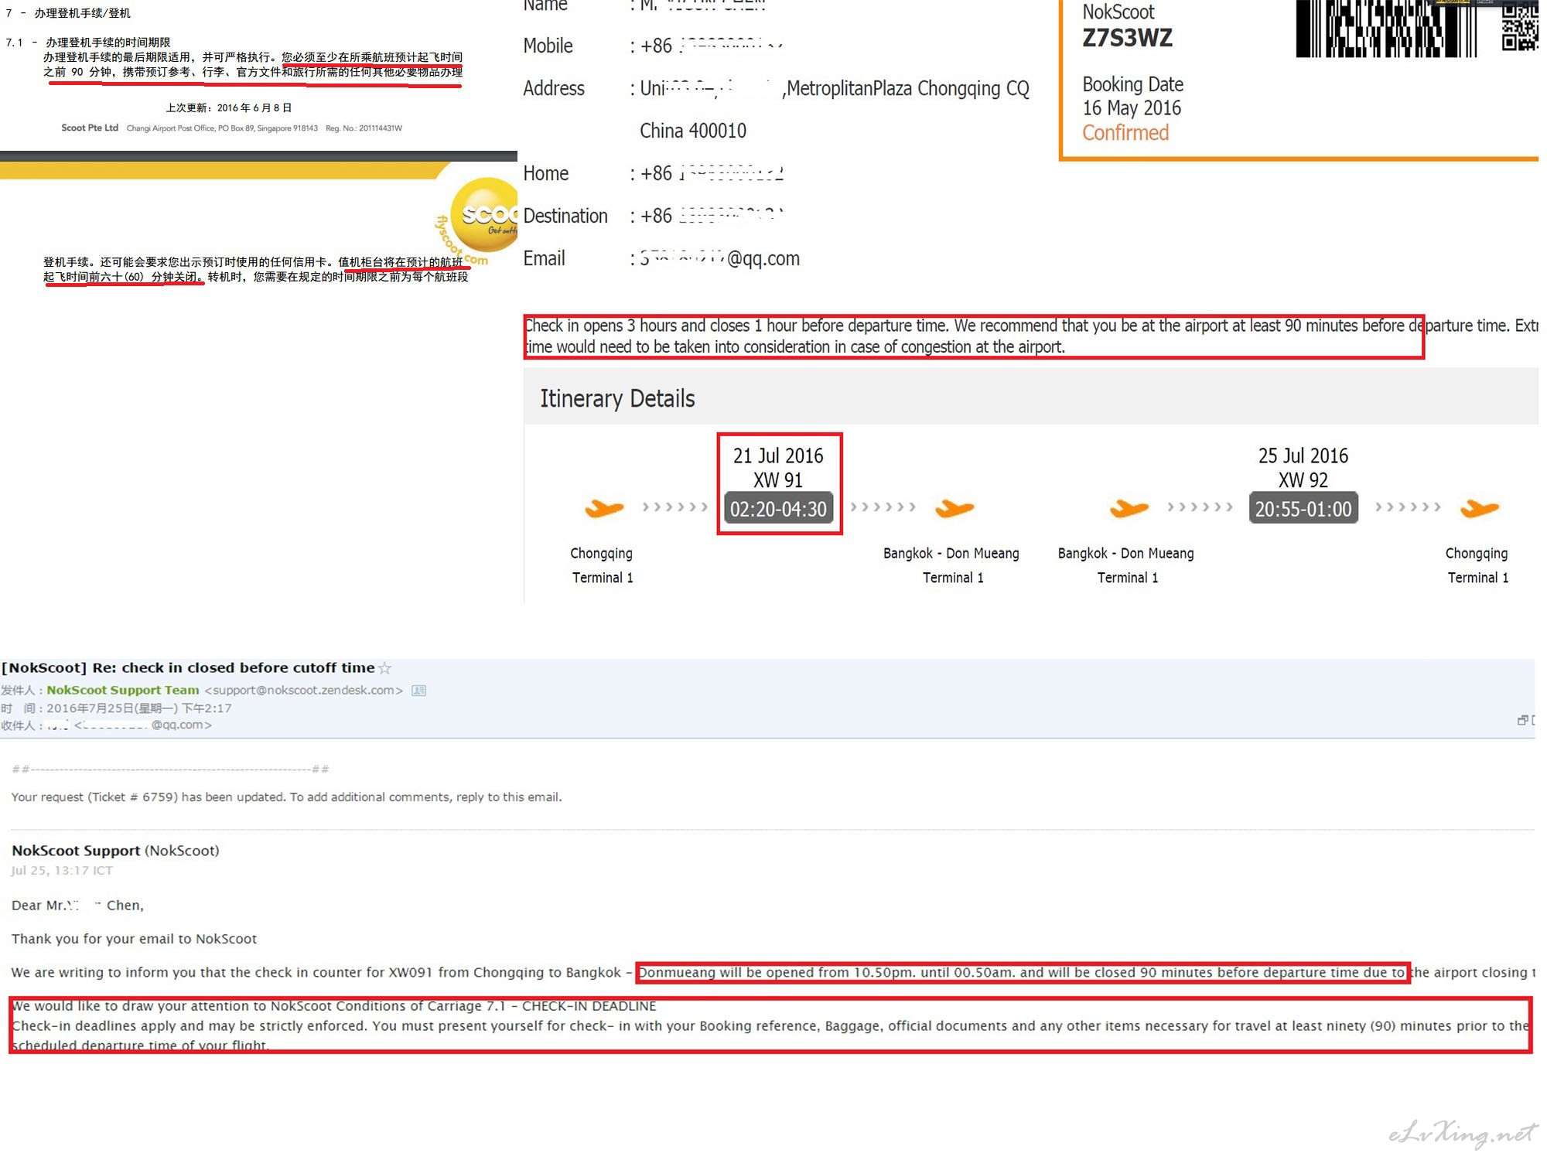This screenshot has width=1547, height=1160.
Task: Click the star icon beside the email subject
Action: pos(384,668)
